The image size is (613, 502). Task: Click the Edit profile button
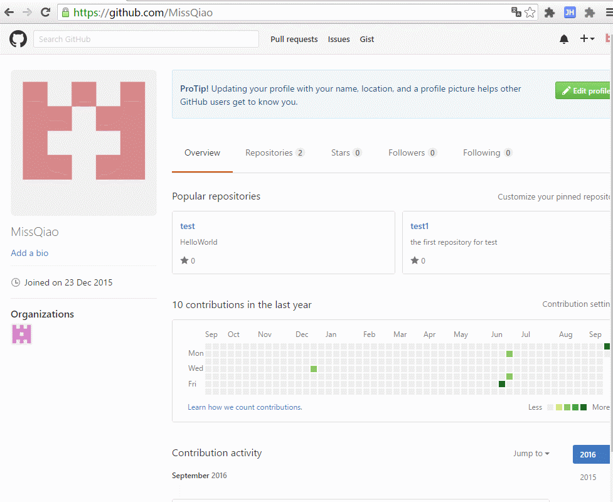(585, 91)
